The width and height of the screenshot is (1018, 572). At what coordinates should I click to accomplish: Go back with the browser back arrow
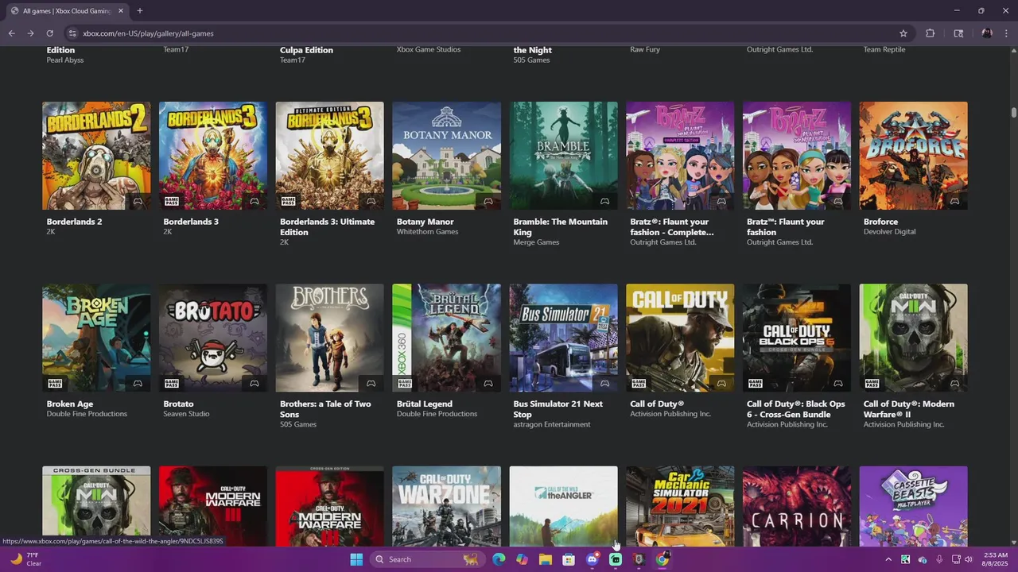click(11, 33)
